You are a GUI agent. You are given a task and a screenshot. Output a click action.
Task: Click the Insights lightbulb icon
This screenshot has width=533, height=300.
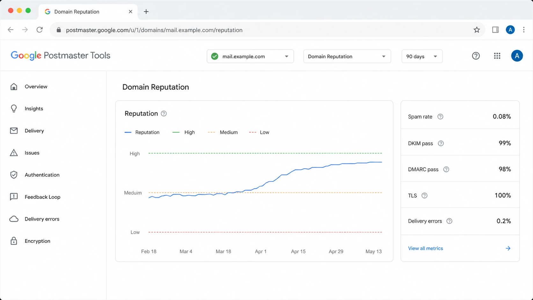tap(14, 108)
